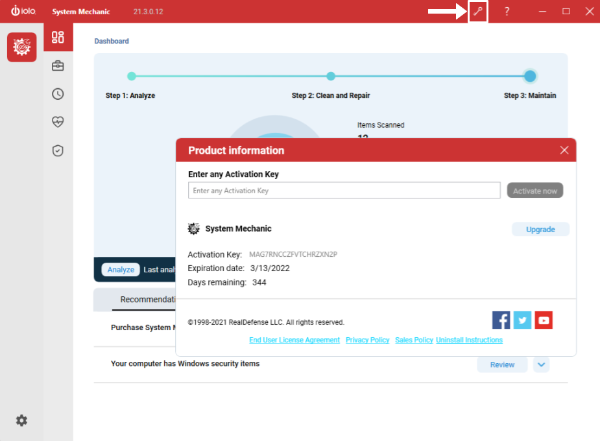Open the Uninstall Instructions link

(469, 340)
